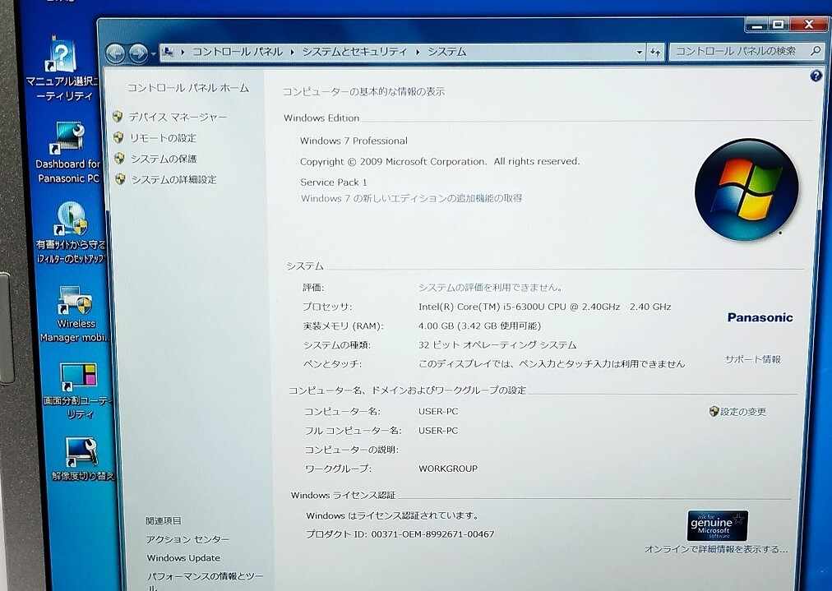Screen dimensions: 832x591
Task: Open the recent pages dropdown arrow
Action: (x=154, y=53)
